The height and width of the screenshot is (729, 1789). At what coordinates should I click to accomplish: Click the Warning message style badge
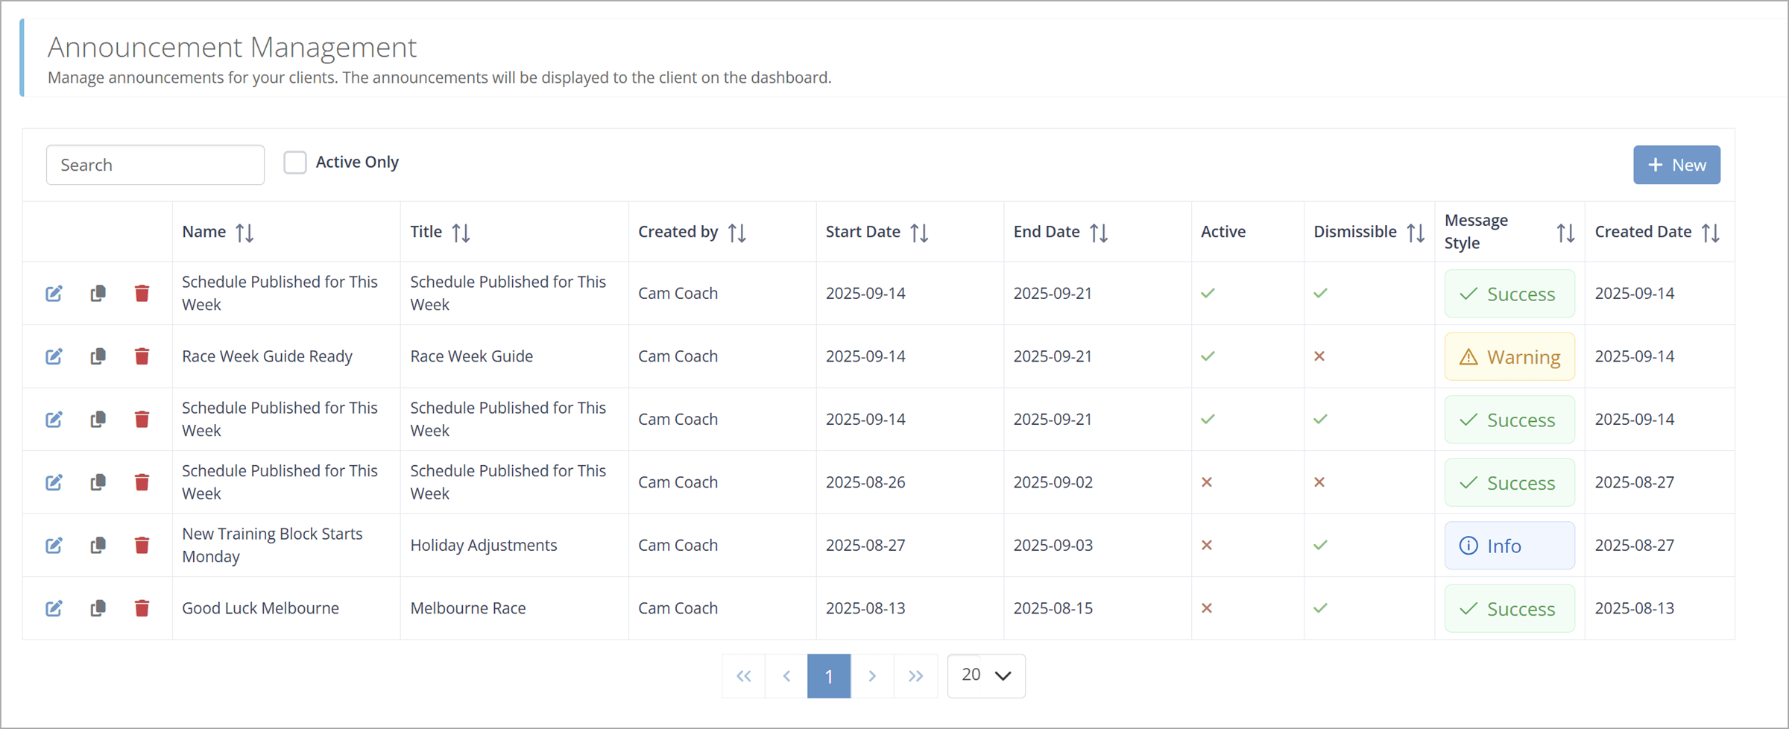click(x=1509, y=357)
